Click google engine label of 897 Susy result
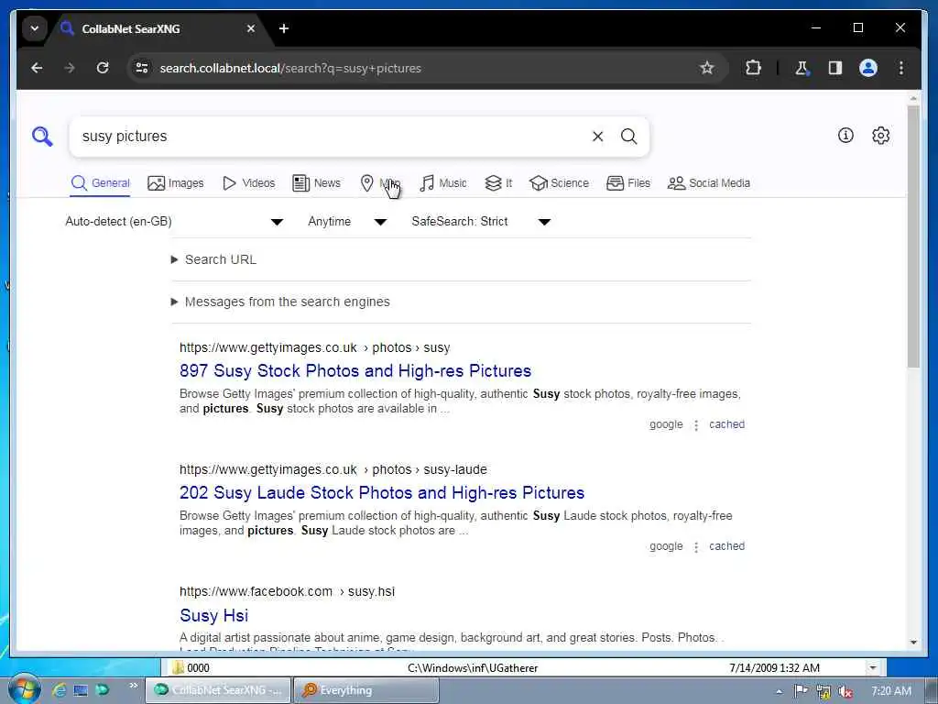 click(666, 424)
